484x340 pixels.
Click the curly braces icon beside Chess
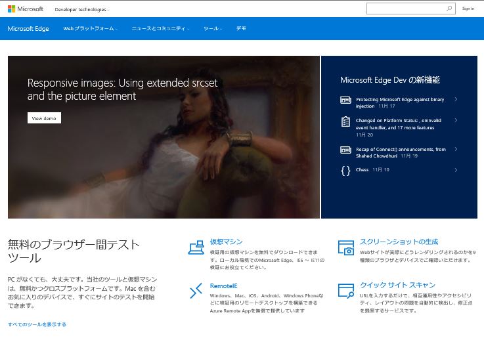(345, 170)
